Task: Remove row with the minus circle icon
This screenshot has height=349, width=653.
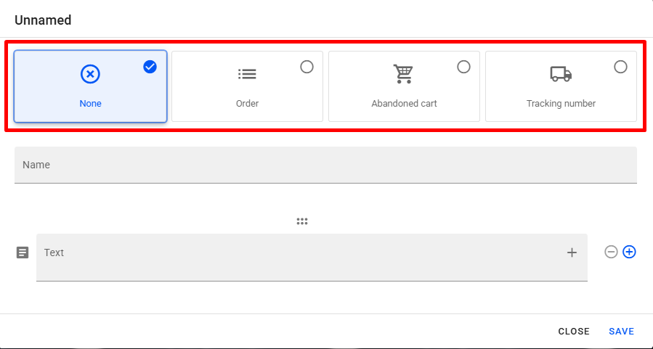Action: [611, 252]
